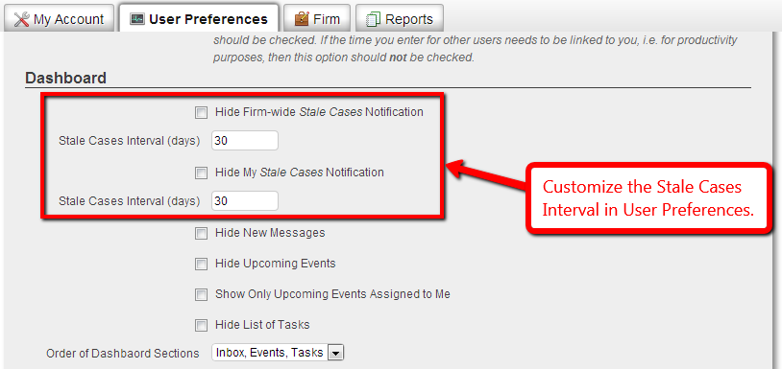
Task: Click the My Stale Cases Interval days field
Action: click(x=245, y=201)
